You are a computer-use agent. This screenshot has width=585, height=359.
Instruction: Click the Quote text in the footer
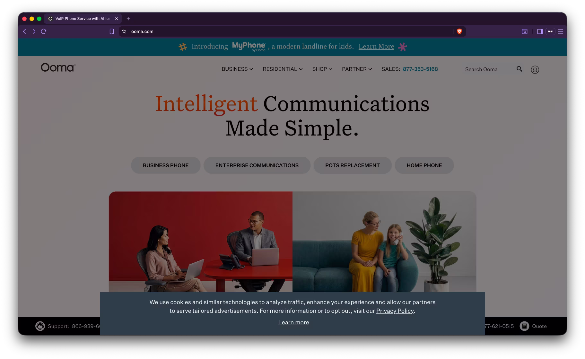tap(539, 326)
